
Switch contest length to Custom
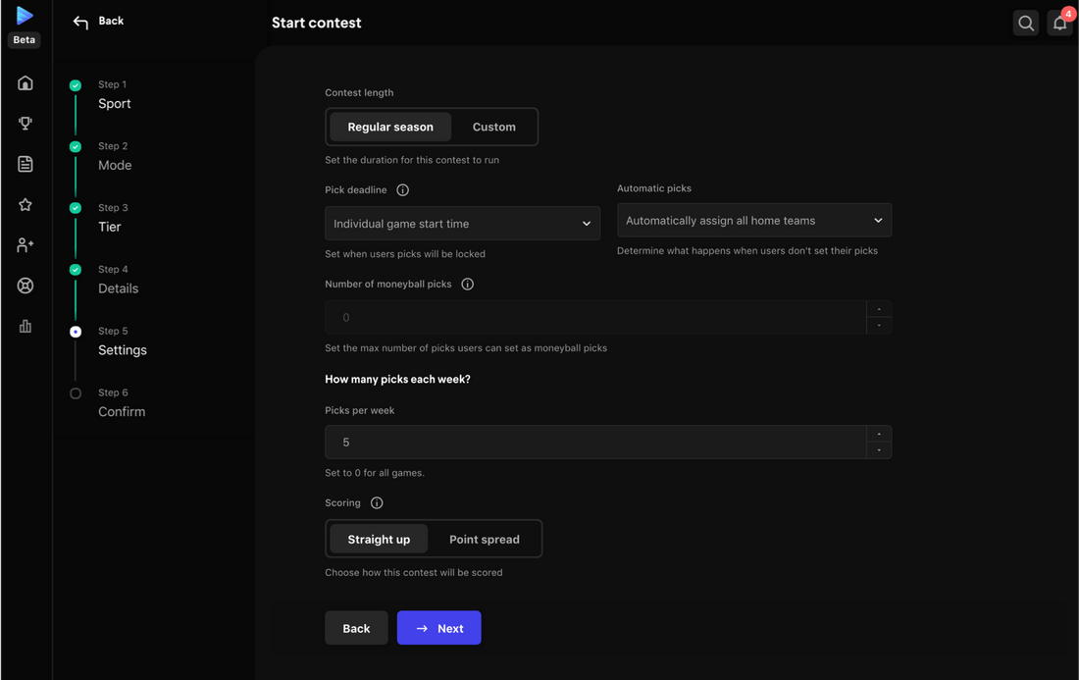click(493, 127)
